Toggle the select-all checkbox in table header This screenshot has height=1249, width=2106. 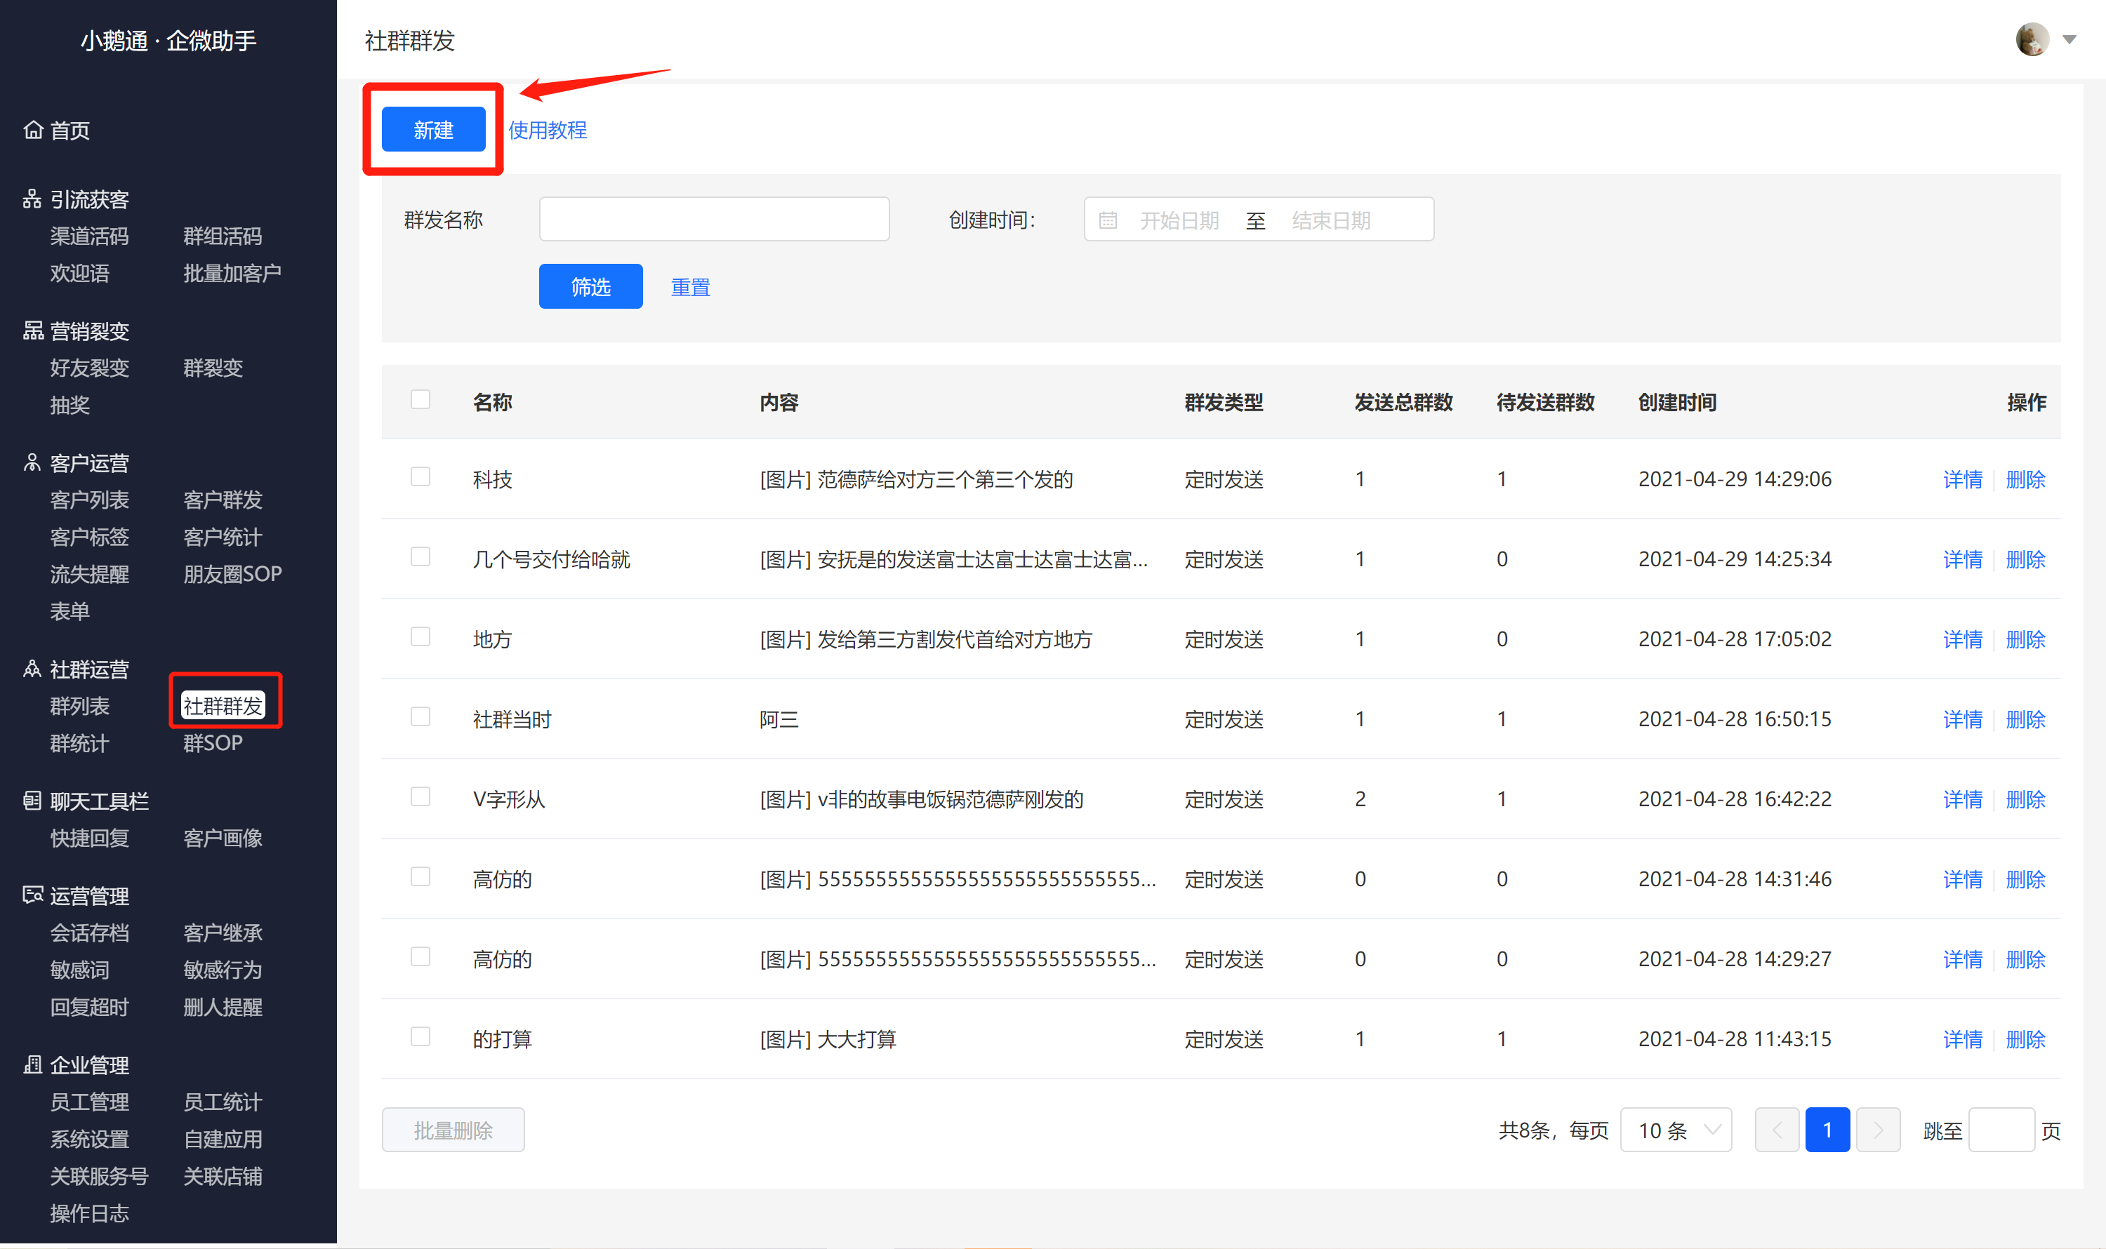(420, 400)
